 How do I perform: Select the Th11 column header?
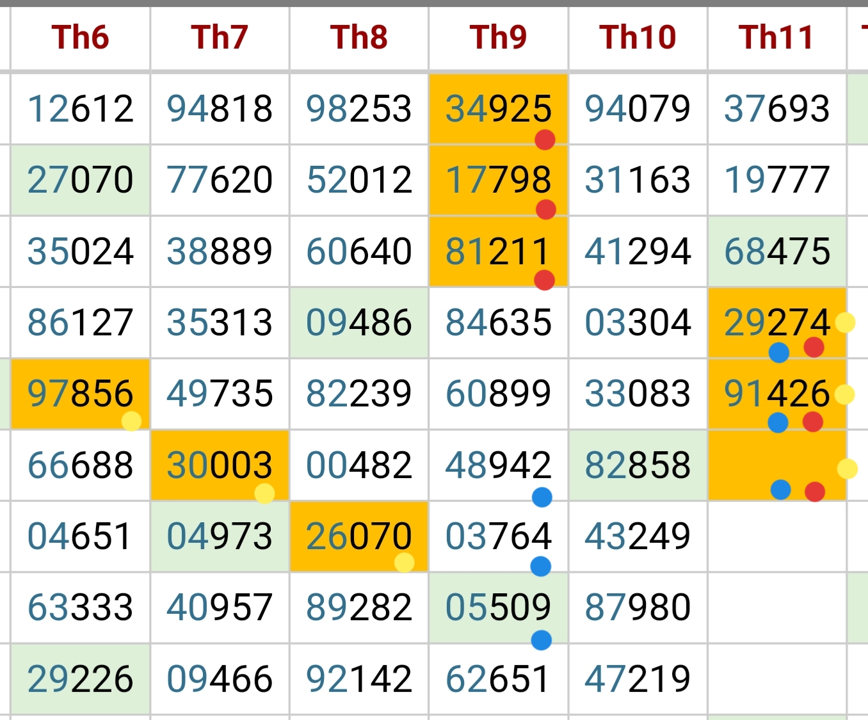tap(776, 38)
